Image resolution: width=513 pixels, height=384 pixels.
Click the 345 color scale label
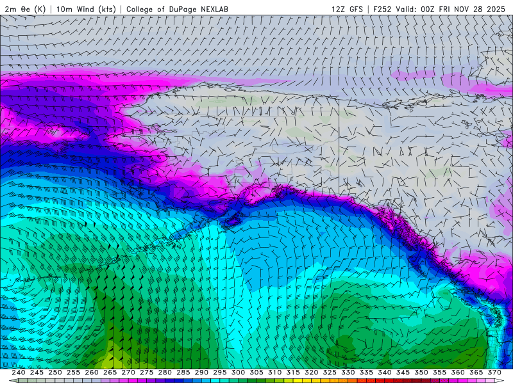point(403,372)
